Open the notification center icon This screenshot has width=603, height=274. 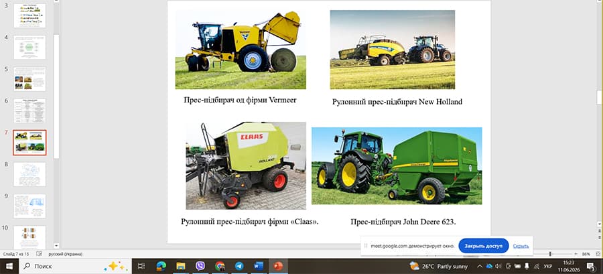pyautogui.click(x=591, y=266)
